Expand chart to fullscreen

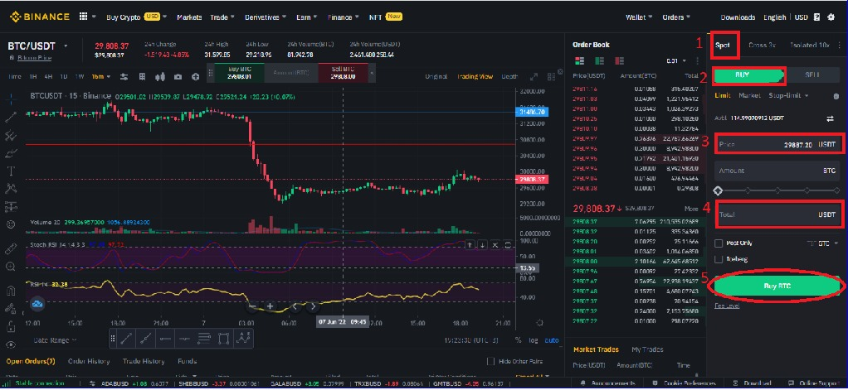click(534, 77)
